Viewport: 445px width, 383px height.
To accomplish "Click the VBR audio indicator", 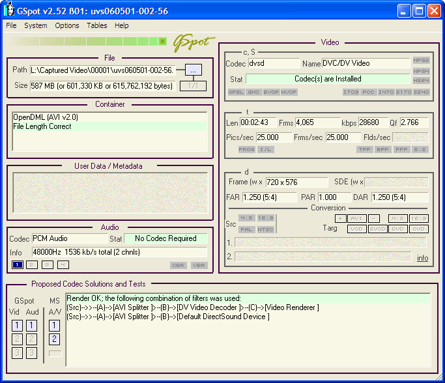I will pyautogui.click(x=199, y=265).
